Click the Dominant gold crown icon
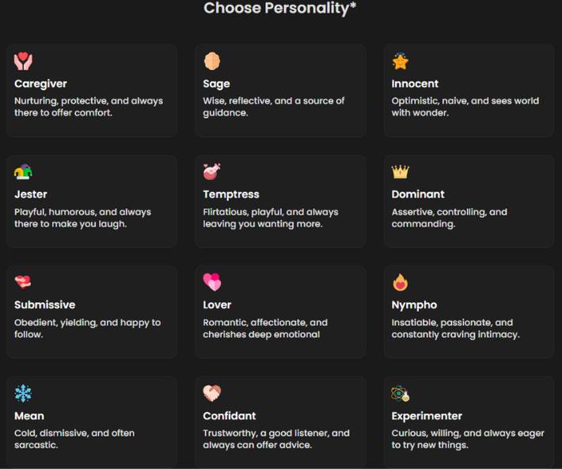Image resolution: width=562 pixels, height=469 pixels. 401,172
